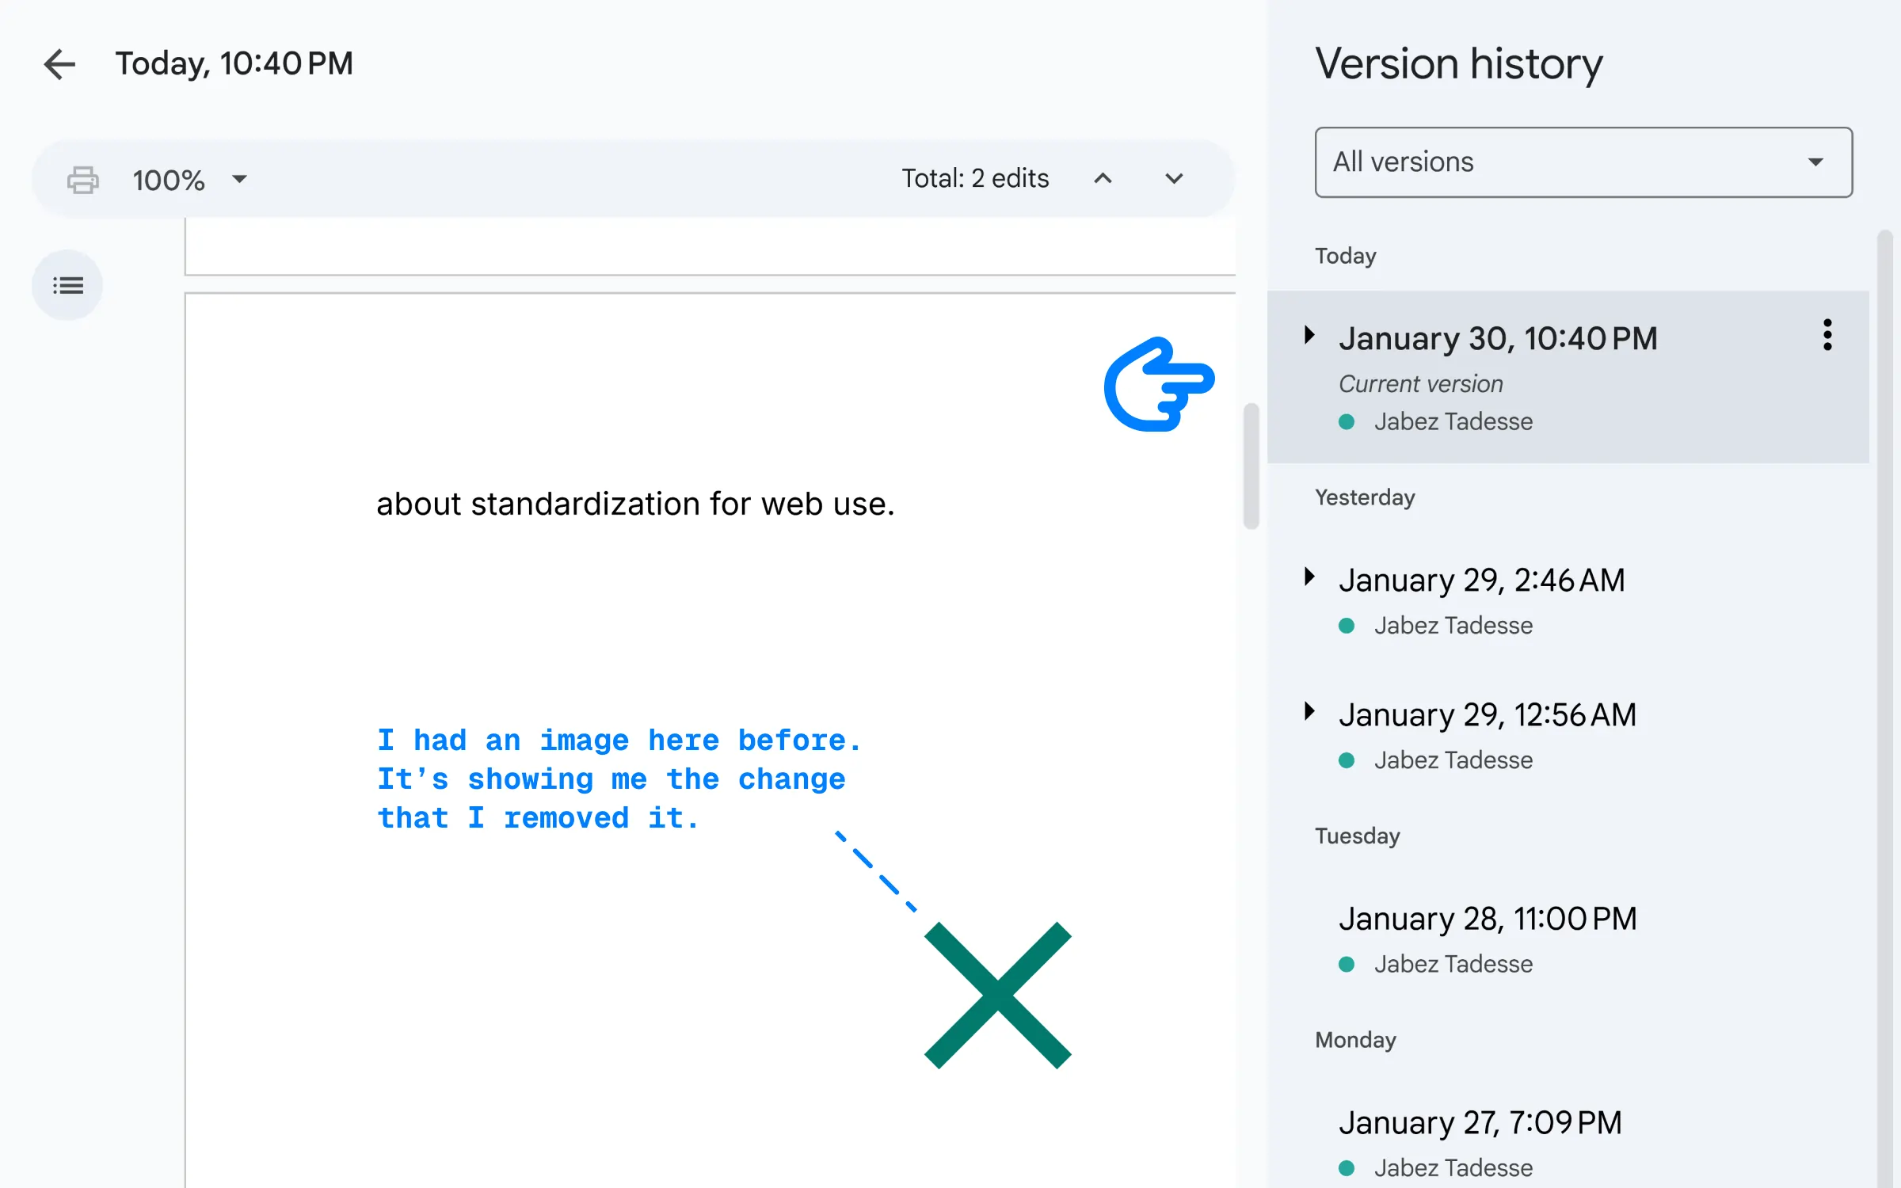Screen dimensions: 1901x1188
Task: Jump to next edit with down chevron
Action: [x=1174, y=179]
